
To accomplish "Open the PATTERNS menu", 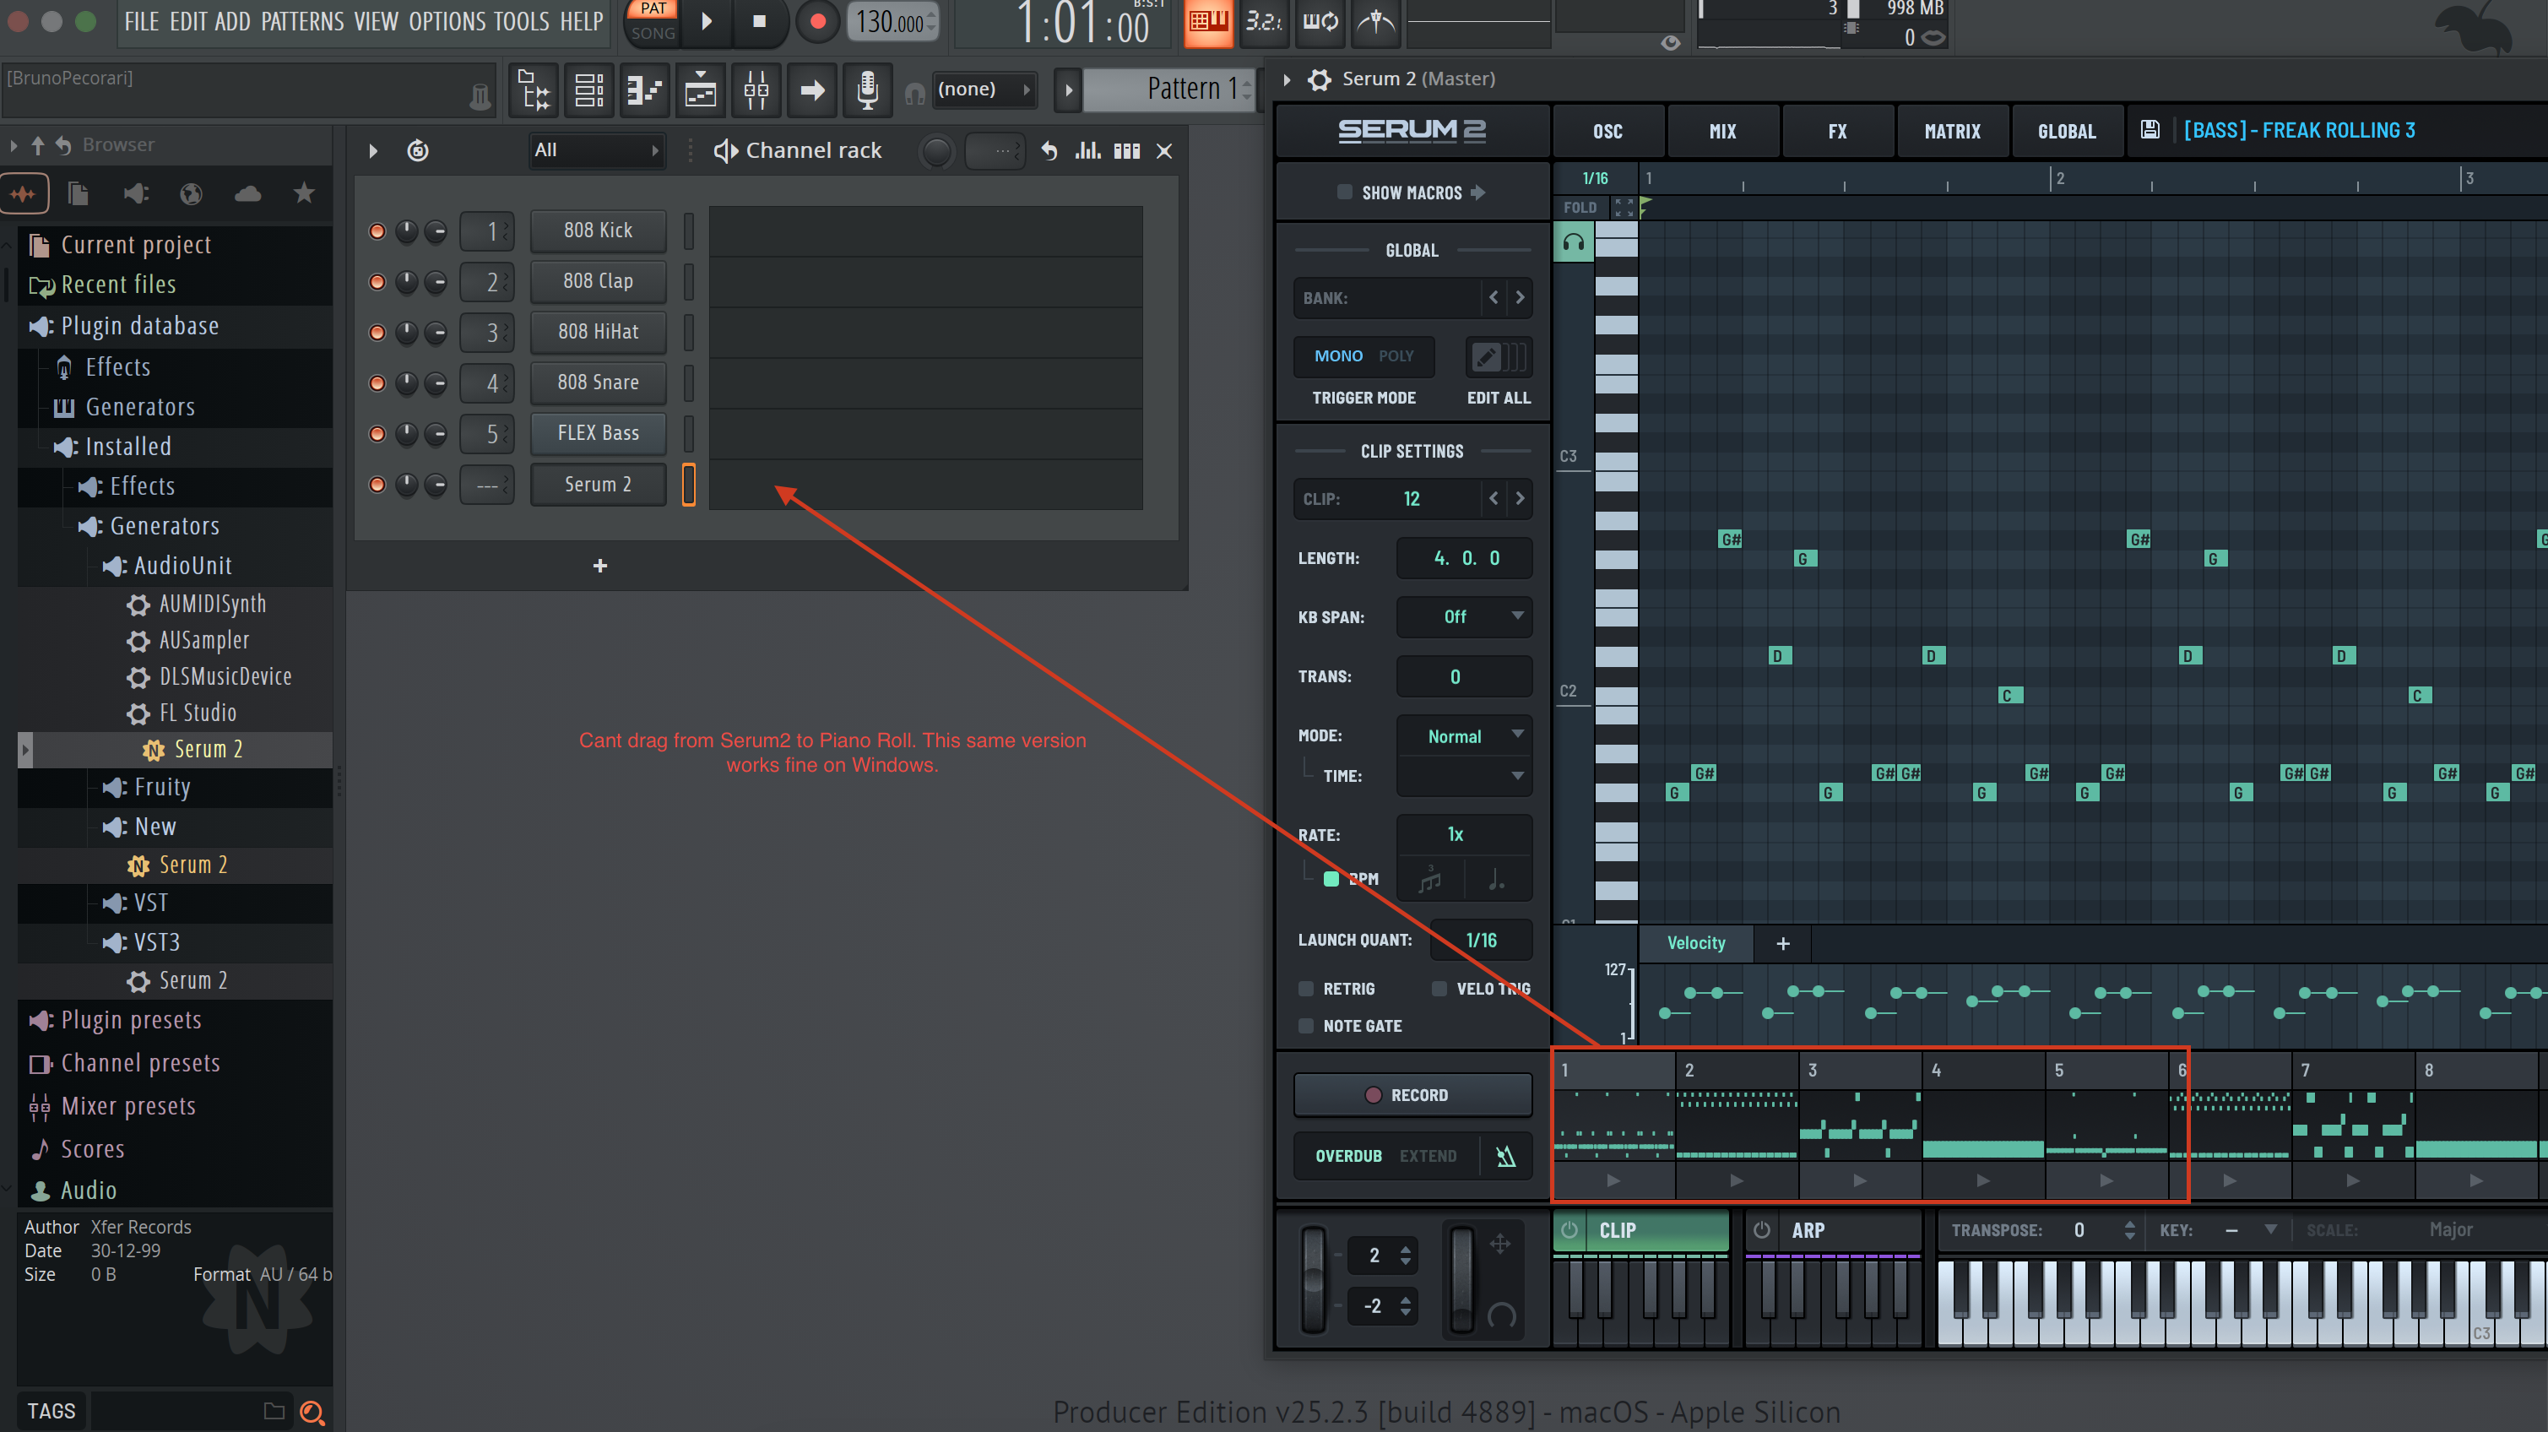I will pos(301,22).
